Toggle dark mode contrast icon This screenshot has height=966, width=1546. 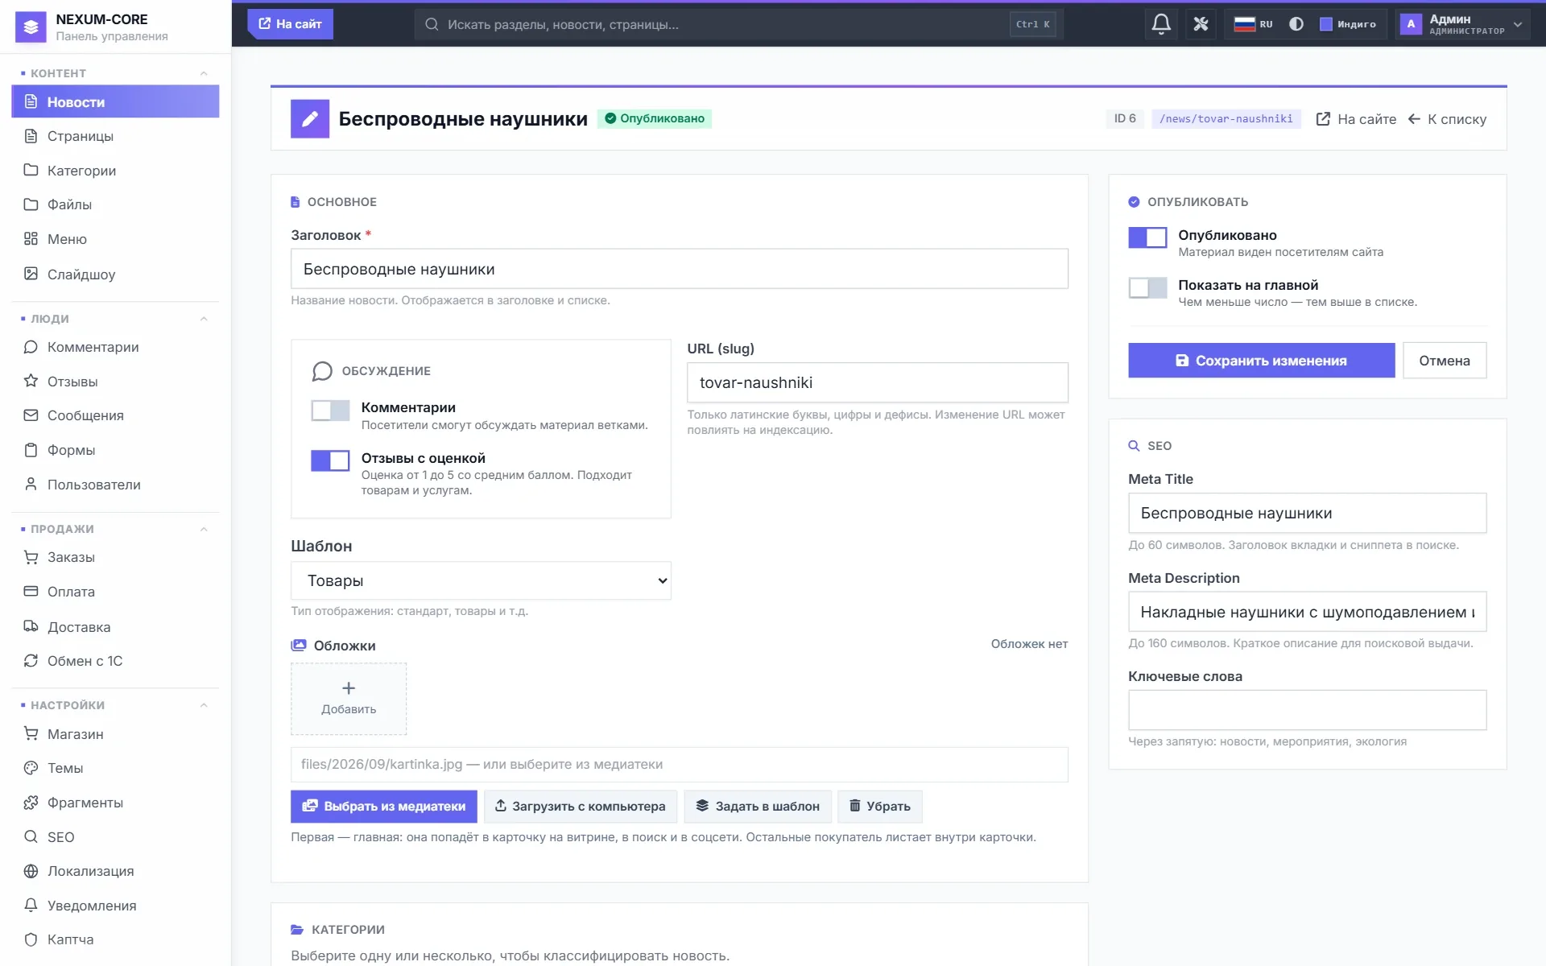pyautogui.click(x=1296, y=24)
